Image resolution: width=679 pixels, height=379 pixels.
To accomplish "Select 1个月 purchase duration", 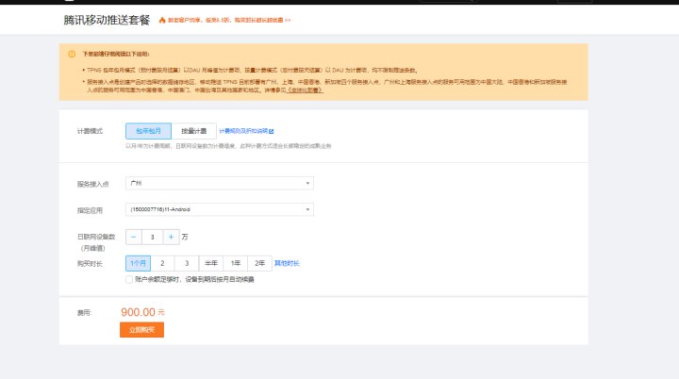I will [x=138, y=263].
